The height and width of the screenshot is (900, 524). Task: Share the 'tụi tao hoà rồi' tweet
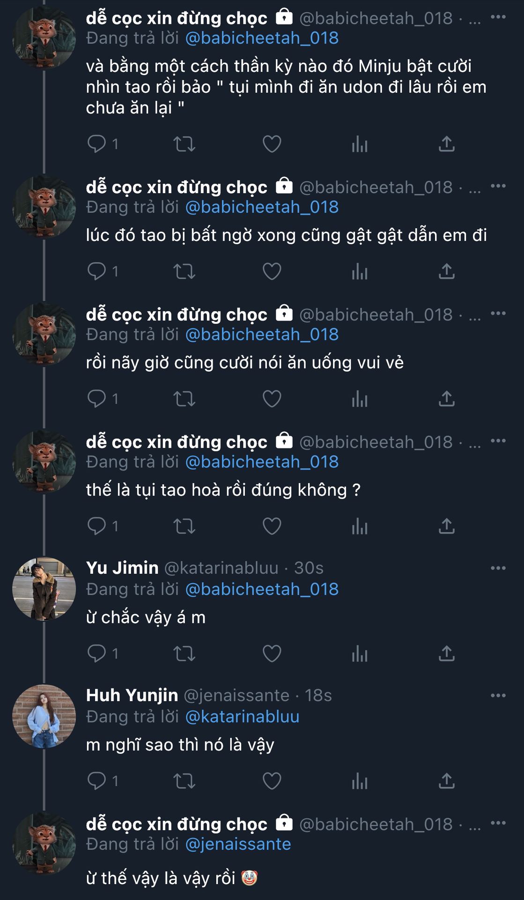point(446,526)
